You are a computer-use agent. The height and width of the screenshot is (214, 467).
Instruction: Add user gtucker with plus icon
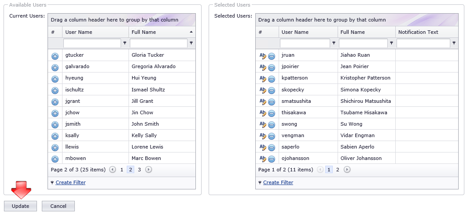tap(55, 56)
